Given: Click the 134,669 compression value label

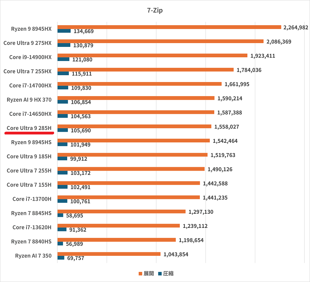Looking at the screenshot, I should 84,31.
